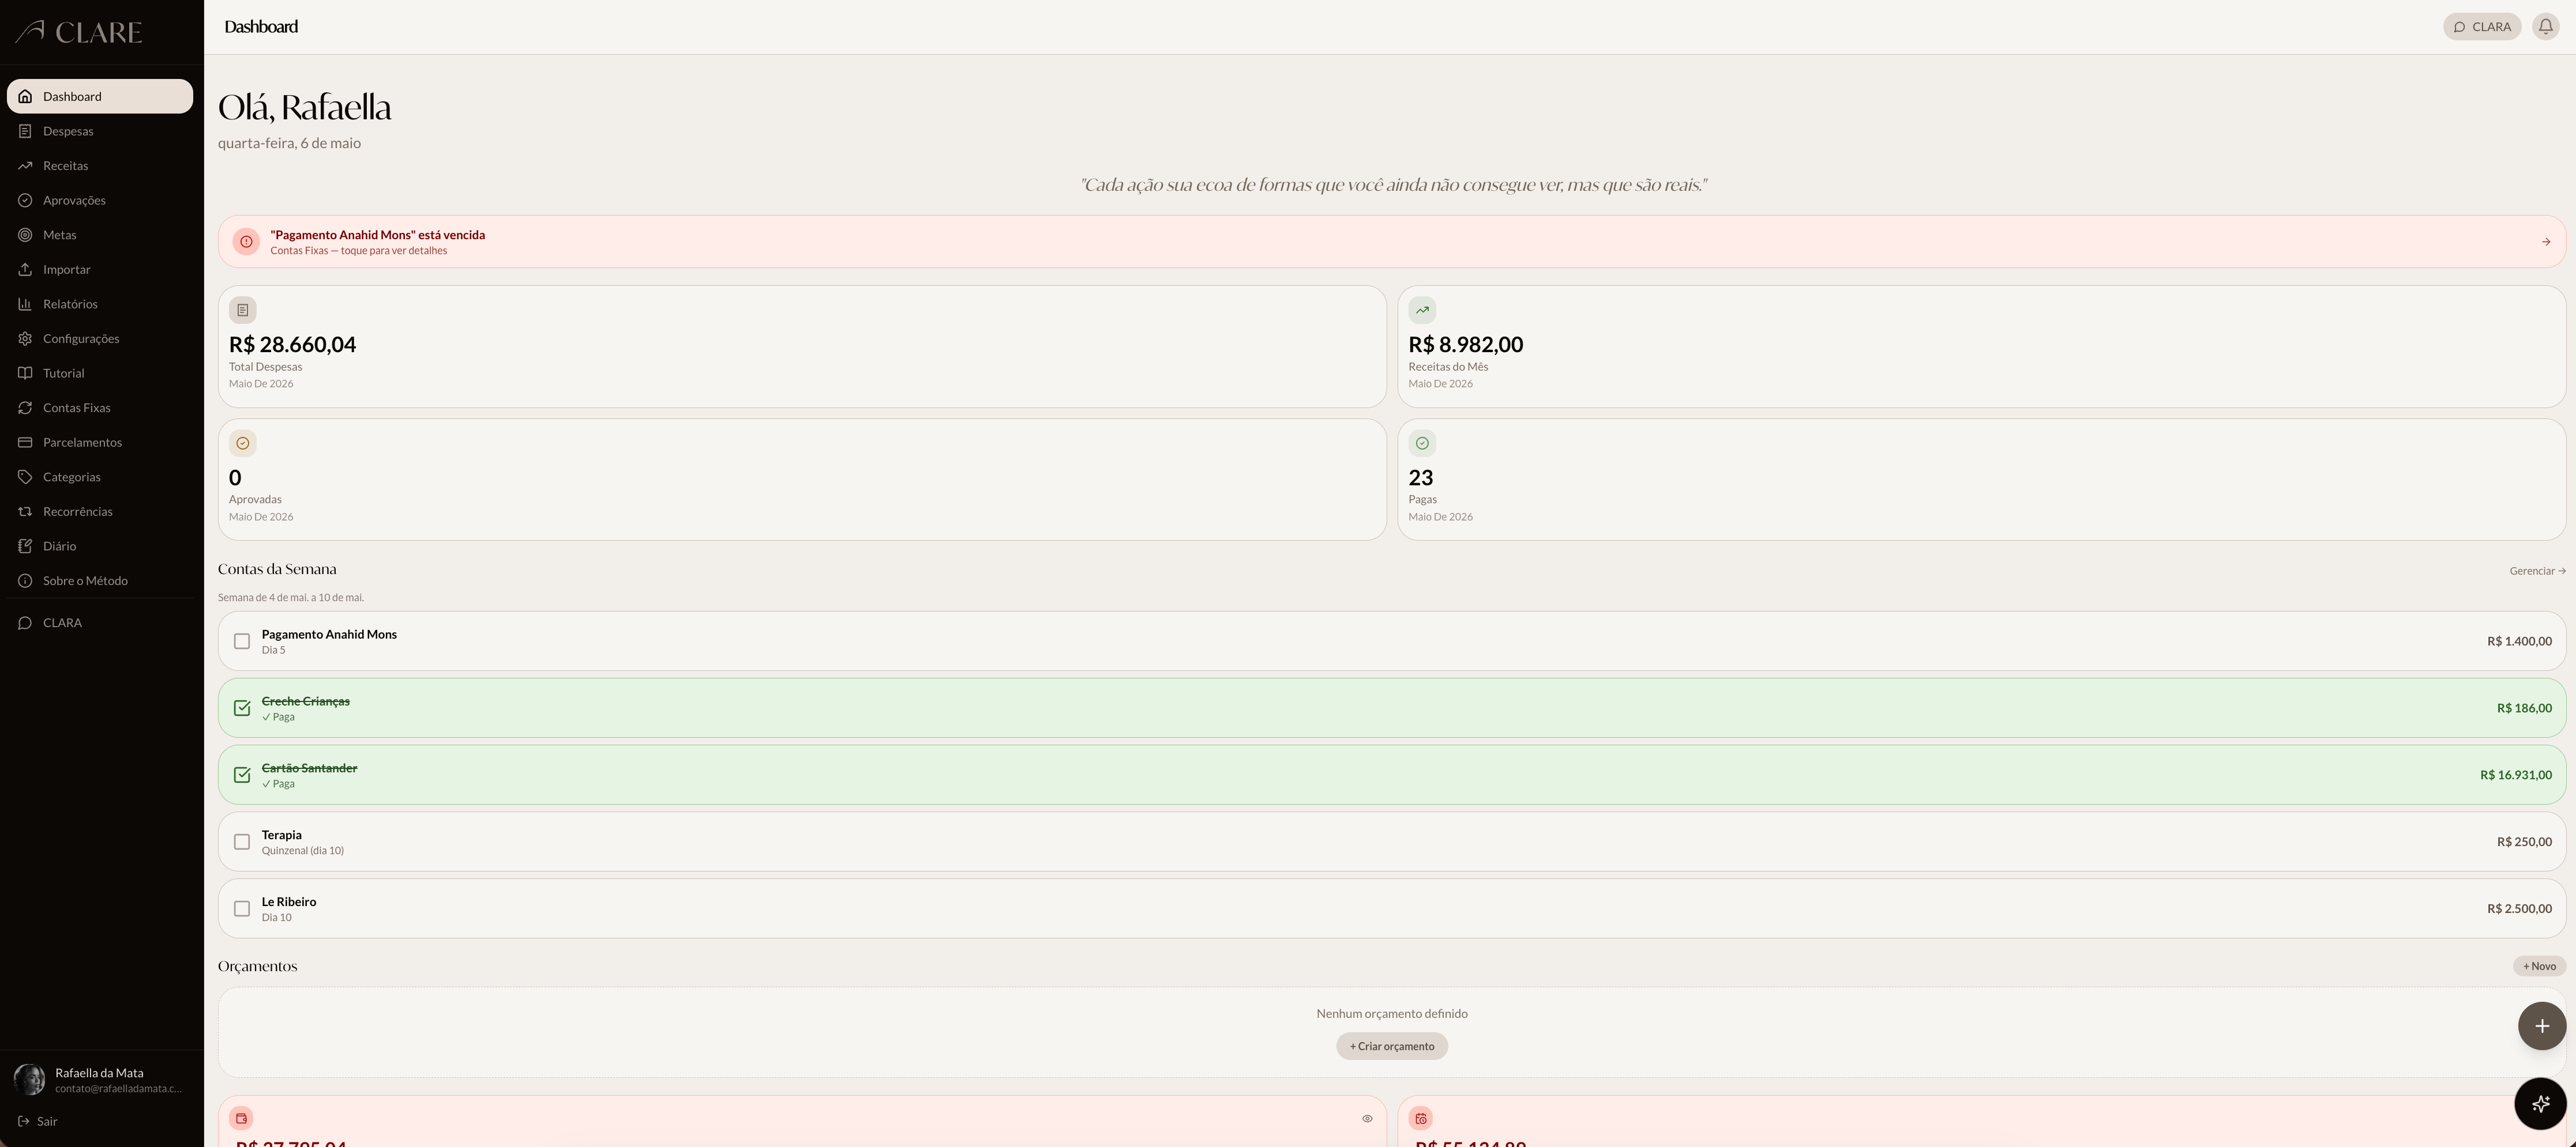Click the floating plus add button
The image size is (2576, 1147).
(2541, 1026)
